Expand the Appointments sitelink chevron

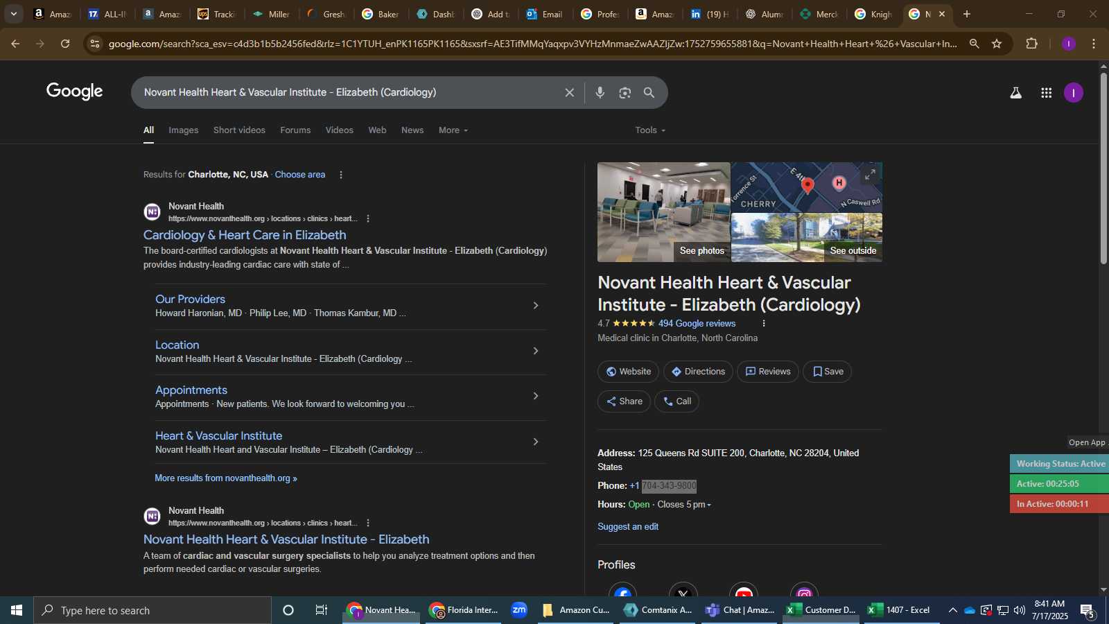click(535, 396)
